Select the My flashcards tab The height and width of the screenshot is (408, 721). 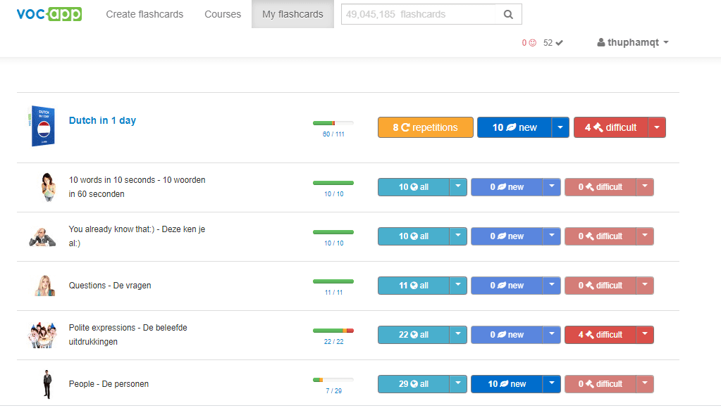(292, 14)
